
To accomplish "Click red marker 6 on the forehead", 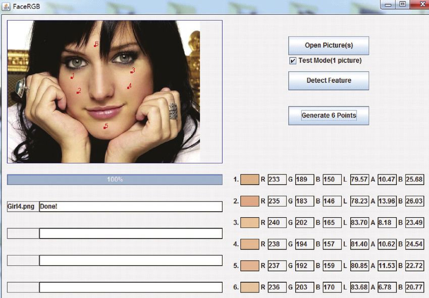I will coord(96,44).
